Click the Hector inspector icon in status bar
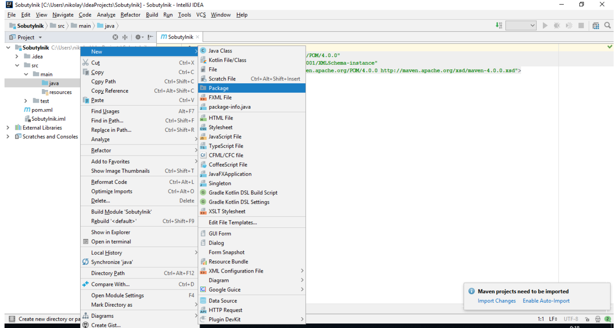This screenshot has height=328, width=614. 598,319
